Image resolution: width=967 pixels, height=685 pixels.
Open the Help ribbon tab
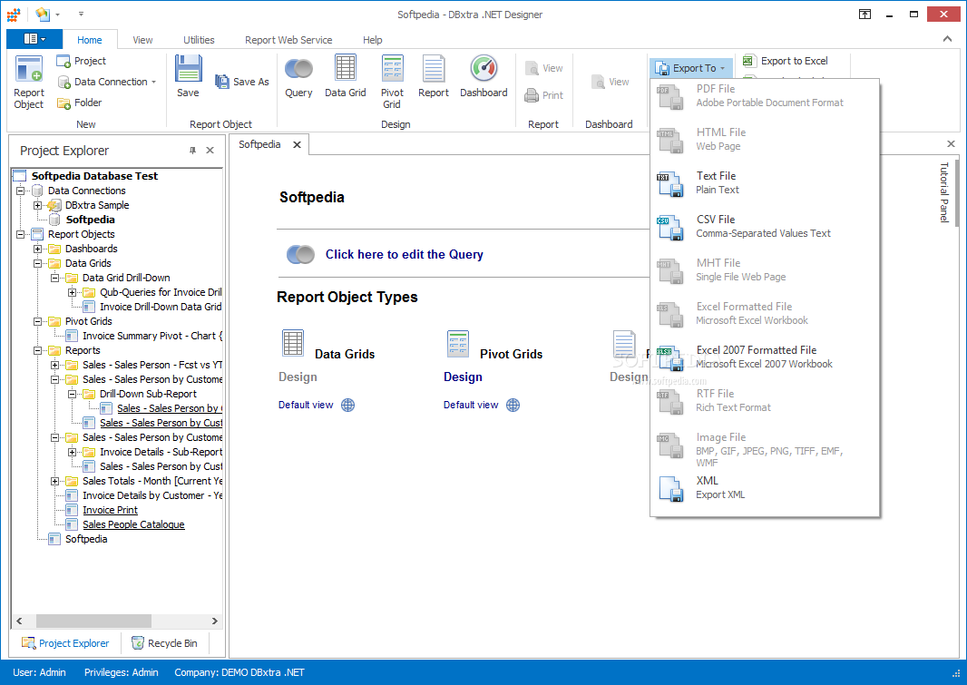[373, 39]
